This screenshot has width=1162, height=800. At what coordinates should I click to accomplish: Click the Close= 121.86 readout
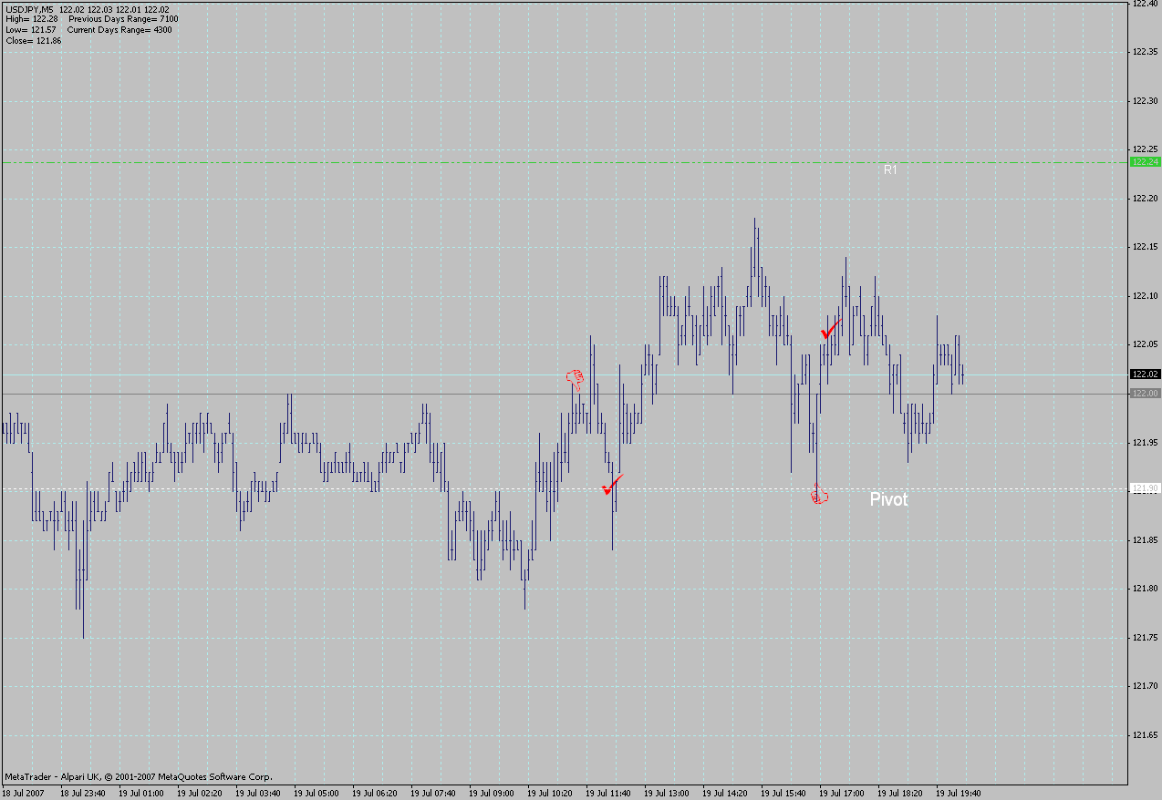pos(34,41)
